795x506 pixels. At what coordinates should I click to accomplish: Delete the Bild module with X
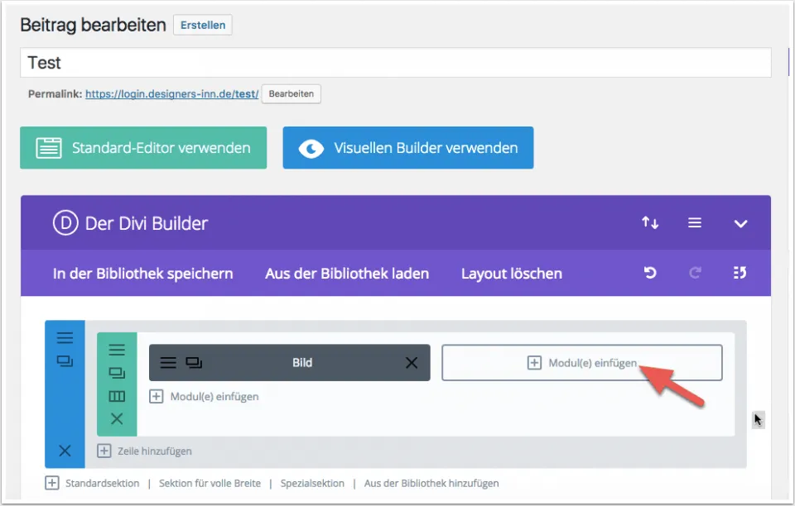pyautogui.click(x=412, y=362)
